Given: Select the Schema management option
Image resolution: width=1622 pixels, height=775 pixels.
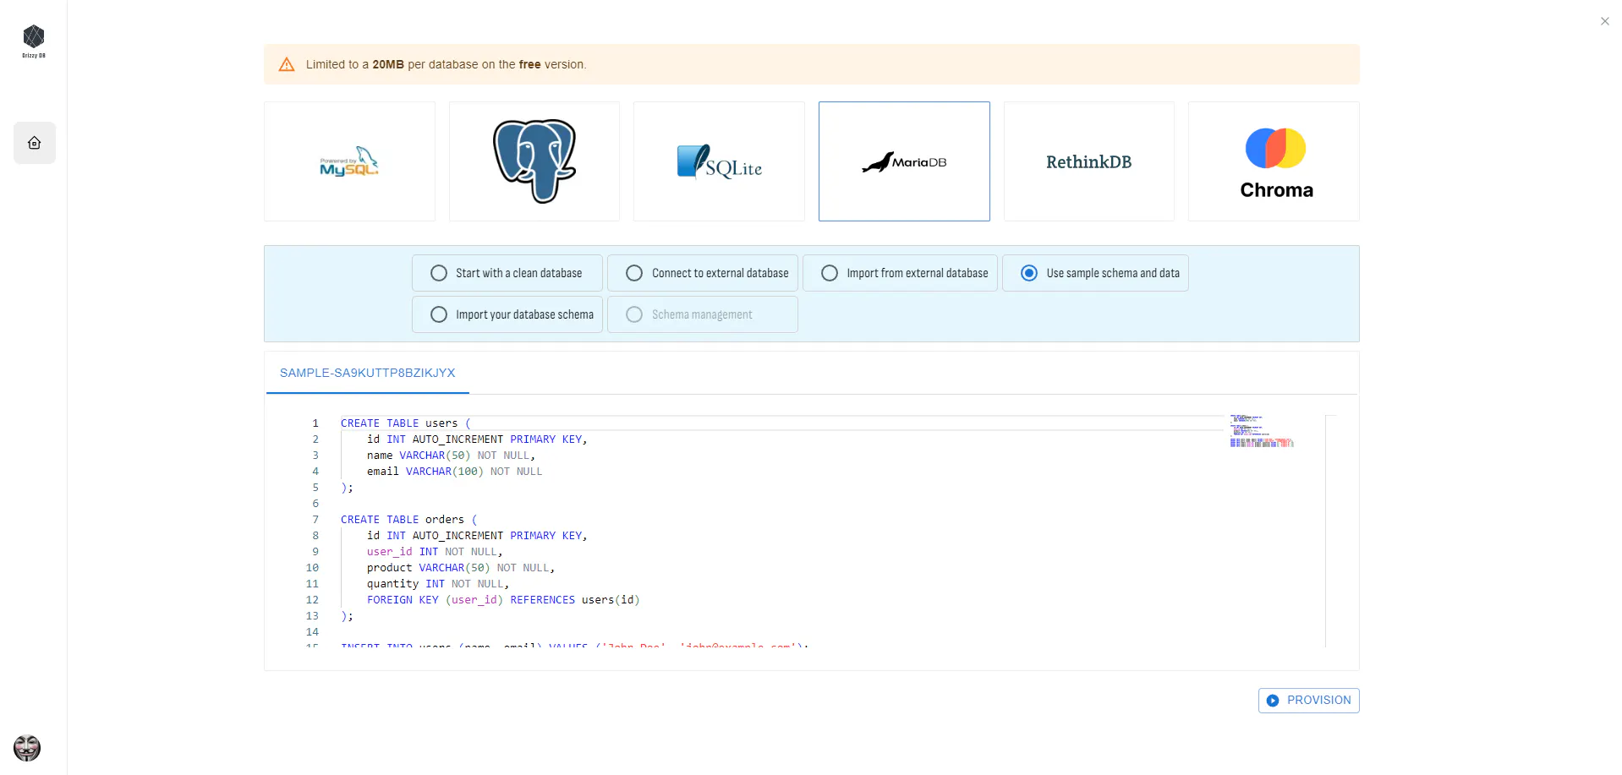Looking at the screenshot, I should click(703, 314).
